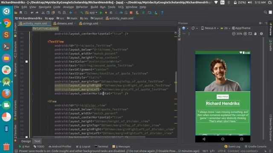The width and height of the screenshot is (273, 153).
Task: Open the Trash in the dock
Action: [x=6, y=147]
